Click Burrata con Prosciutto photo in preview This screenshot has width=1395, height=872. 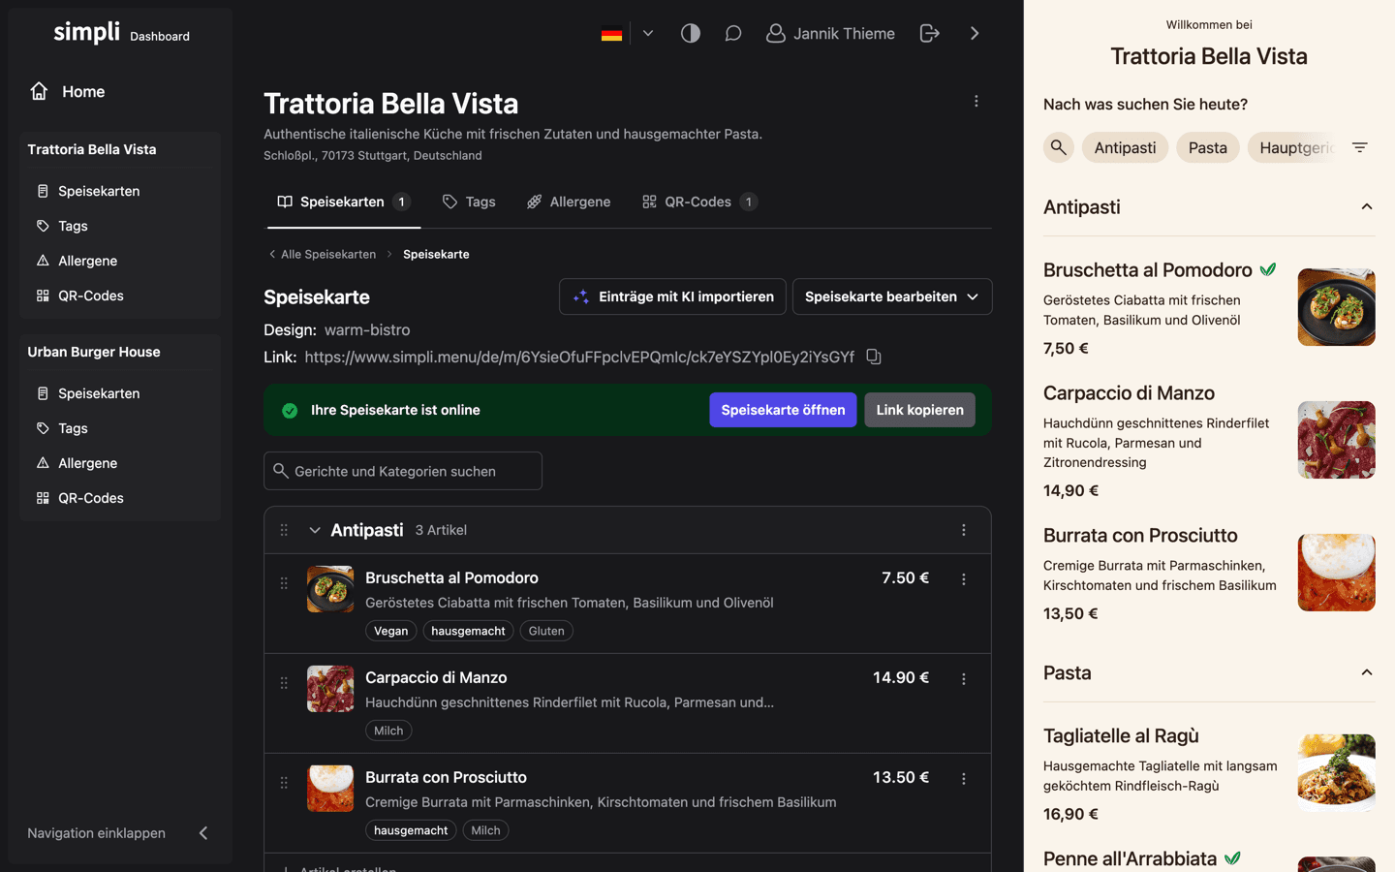(1336, 573)
